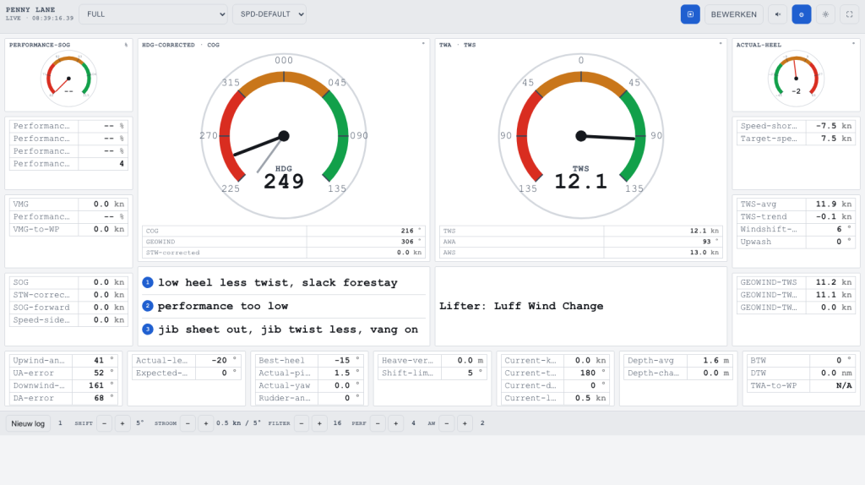865x485 pixels.
Task: Open the HDG-CORRECTED panel options dot
Action: (423, 44)
